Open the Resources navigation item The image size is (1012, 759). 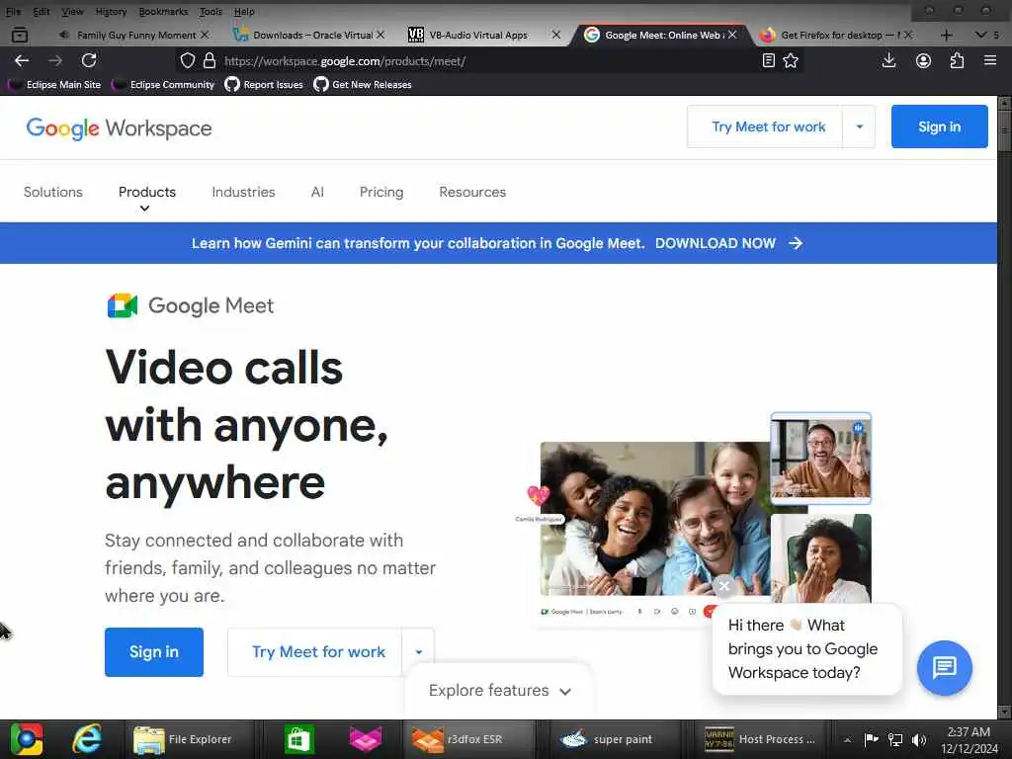(x=472, y=192)
